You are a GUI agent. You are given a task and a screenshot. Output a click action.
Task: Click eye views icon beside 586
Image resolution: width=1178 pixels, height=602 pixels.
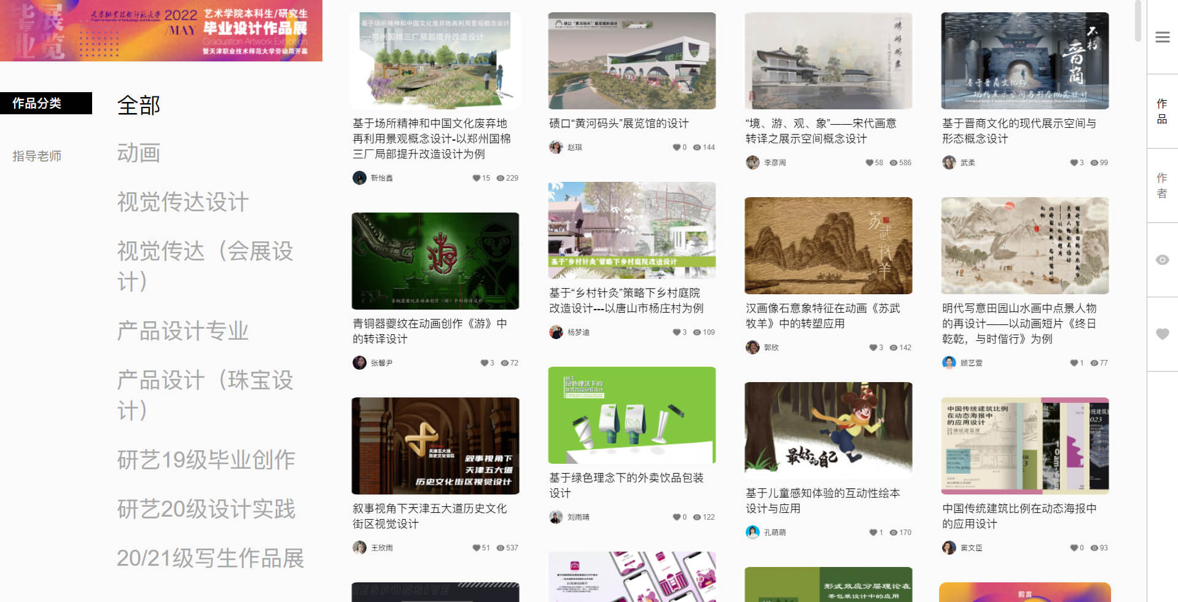(x=894, y=163)
